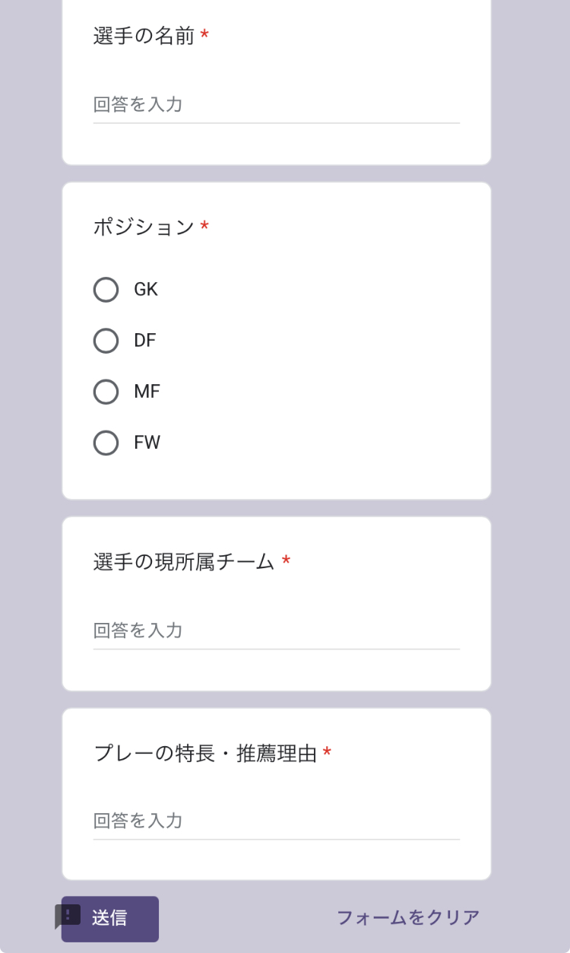Click the GK option label text
The height and width of the screenshot is (953, 570).
(146, 290)
